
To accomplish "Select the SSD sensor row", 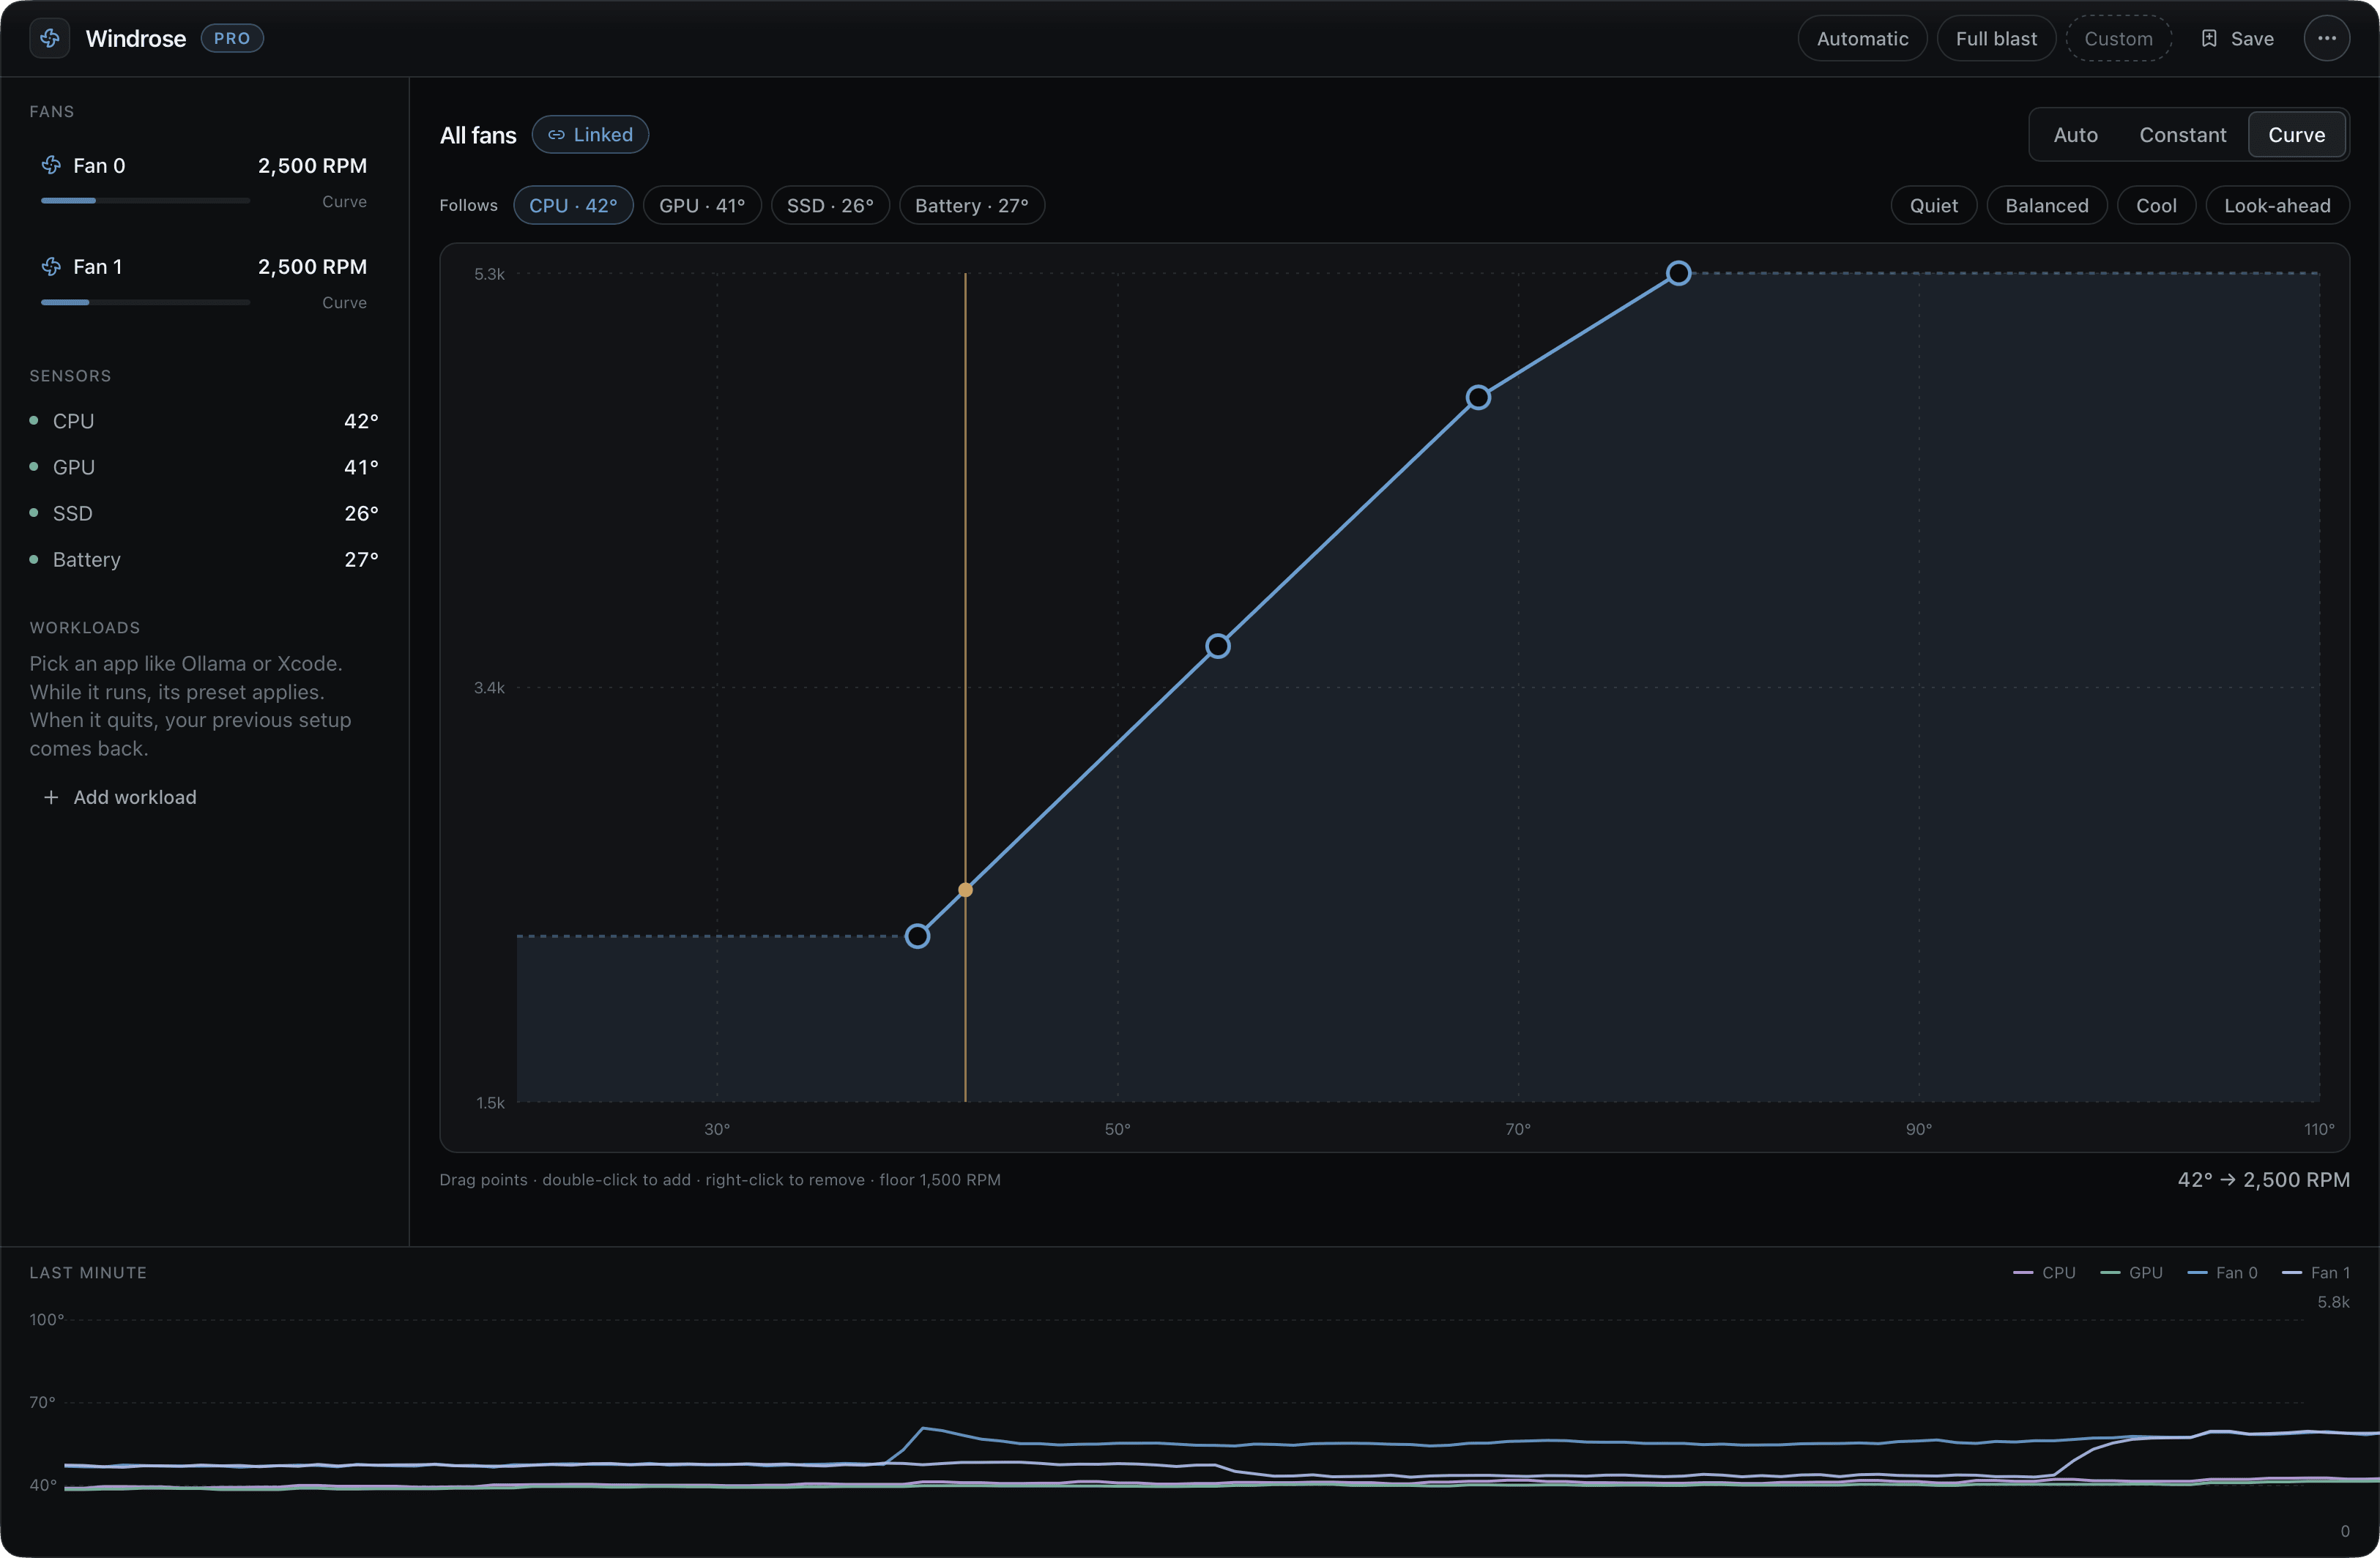I will click(204, 513).
